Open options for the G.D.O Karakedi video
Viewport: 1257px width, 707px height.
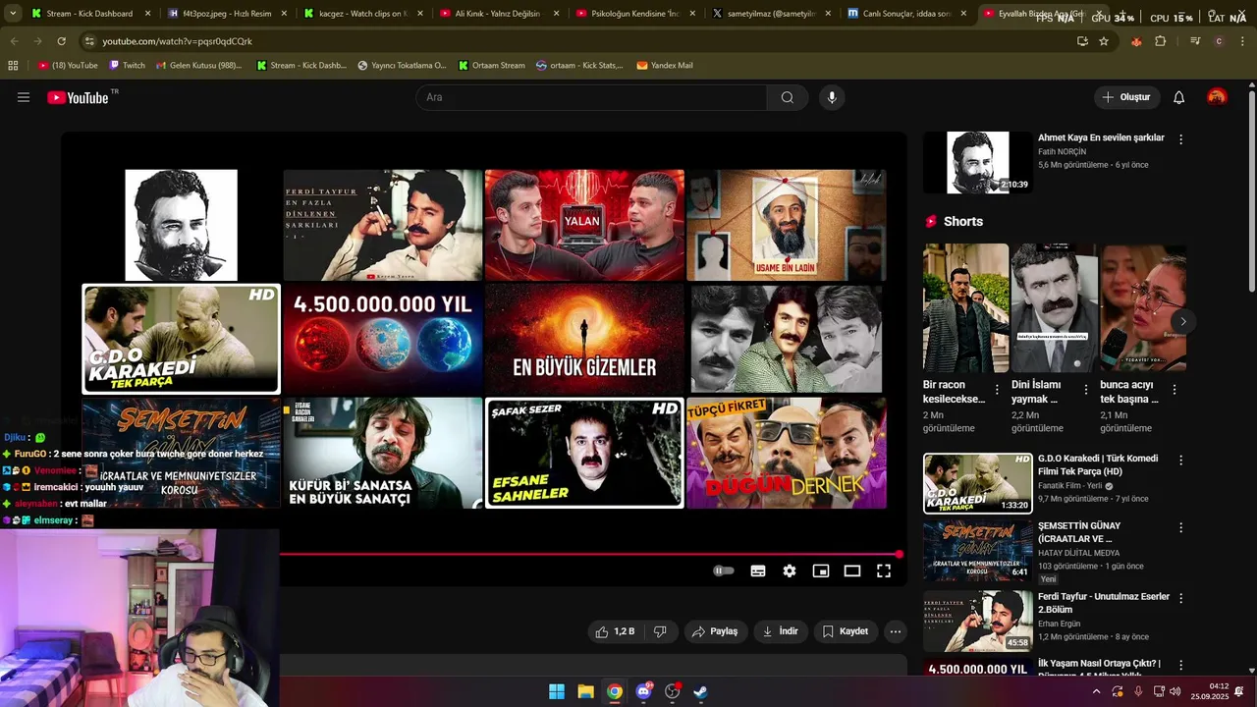click(1180, 460)
